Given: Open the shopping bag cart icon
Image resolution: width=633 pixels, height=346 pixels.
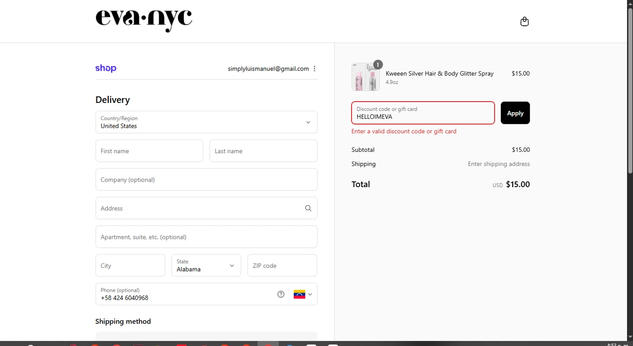Looking at the screenshot, I should click(525, 21).
